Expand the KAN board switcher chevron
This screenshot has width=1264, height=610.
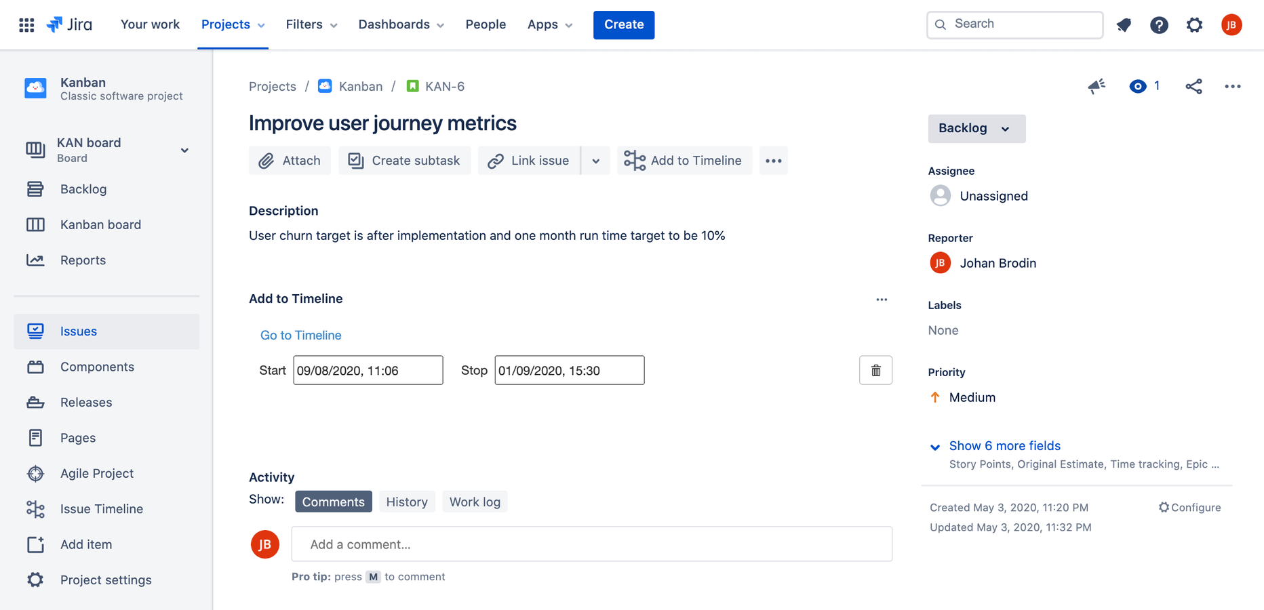point(184,150)
